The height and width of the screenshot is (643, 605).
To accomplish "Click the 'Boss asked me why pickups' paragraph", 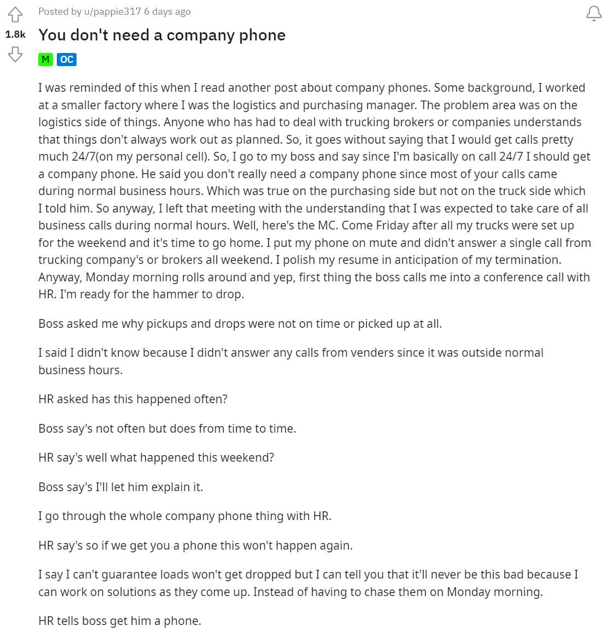I will [240, 323].
